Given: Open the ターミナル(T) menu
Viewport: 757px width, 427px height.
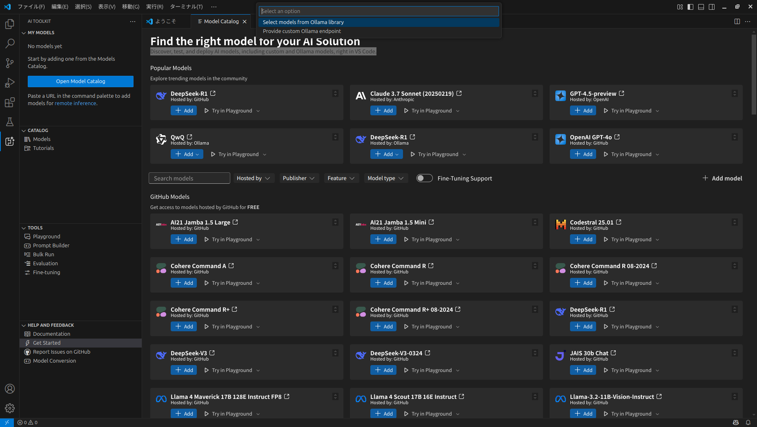Looking at the screenshot, I should (x=186, y=7).
